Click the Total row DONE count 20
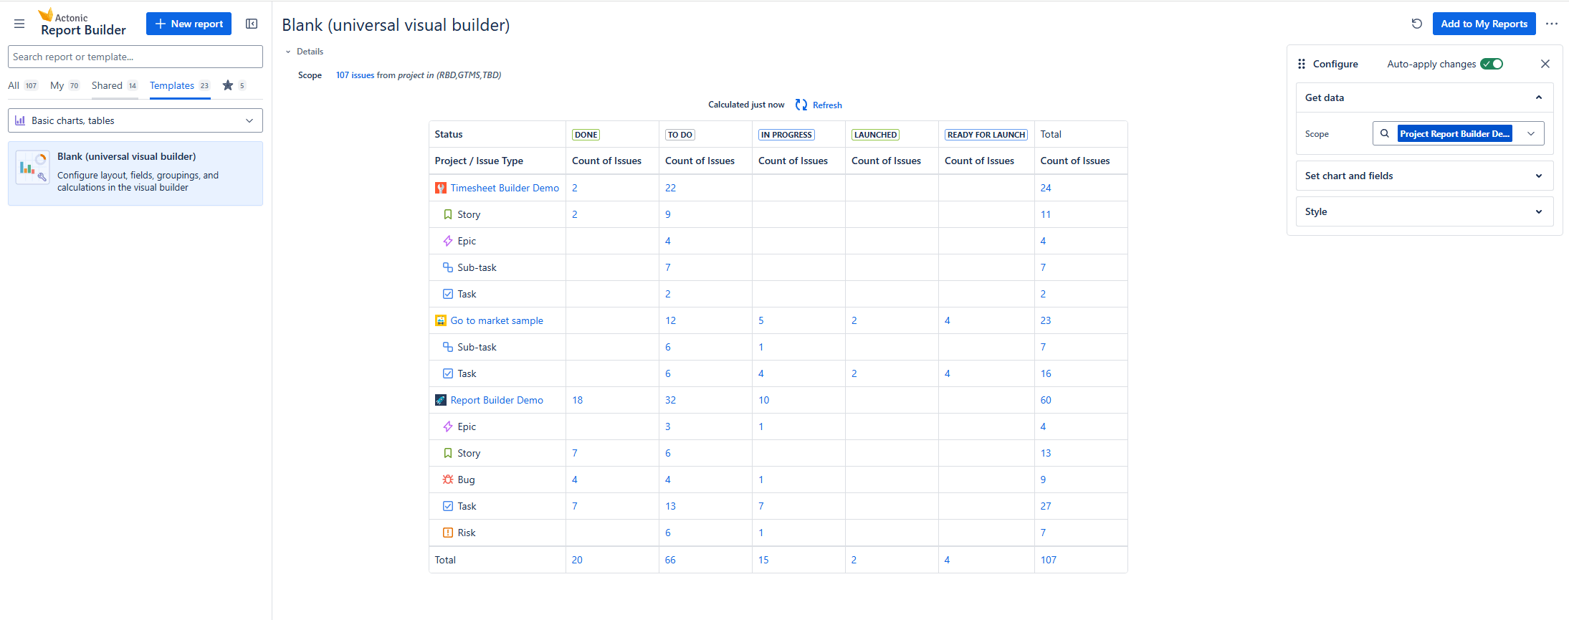Screen dimensions: 1569x620 [577, 560]
